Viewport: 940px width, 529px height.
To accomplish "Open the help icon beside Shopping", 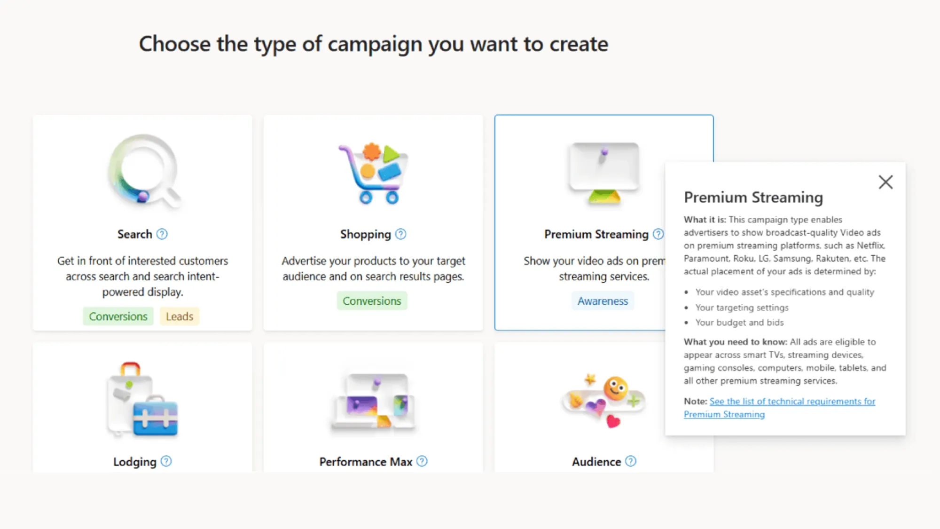I will coord(400,234).
